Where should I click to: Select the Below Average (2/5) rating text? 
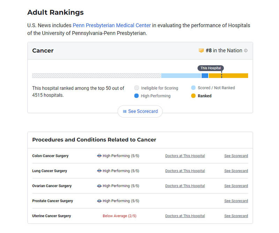119,216
